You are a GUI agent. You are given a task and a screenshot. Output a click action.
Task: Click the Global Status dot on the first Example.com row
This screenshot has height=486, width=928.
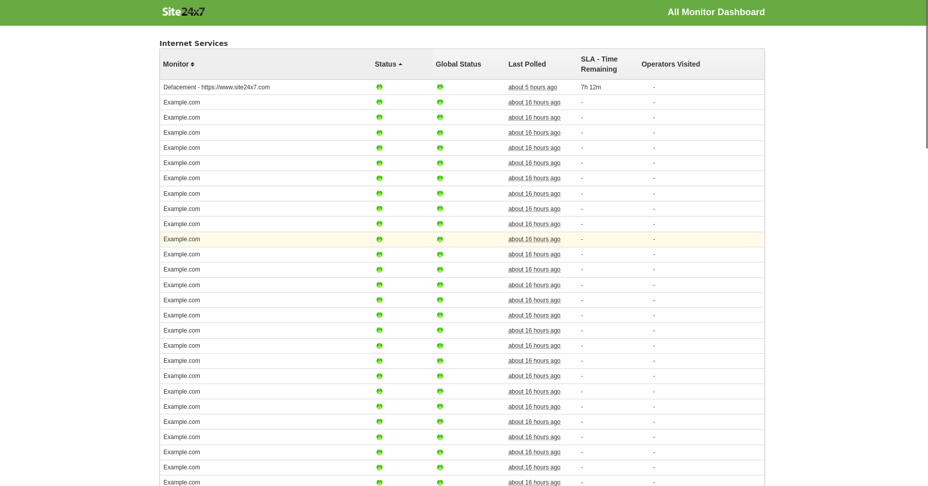point(440,102)
